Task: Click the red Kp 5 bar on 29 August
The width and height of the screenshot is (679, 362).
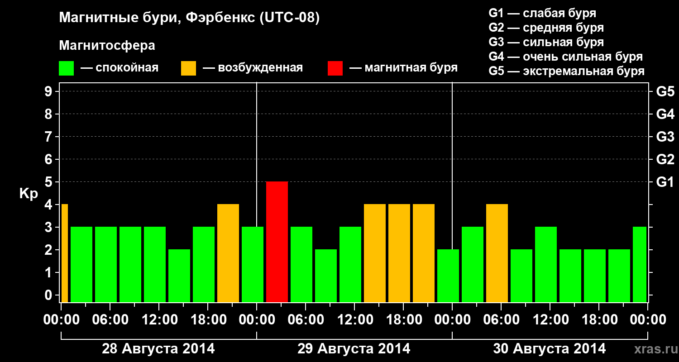Action: [277, 242]
